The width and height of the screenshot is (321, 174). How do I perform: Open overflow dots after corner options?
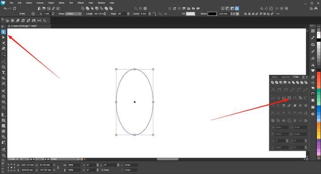165,14
